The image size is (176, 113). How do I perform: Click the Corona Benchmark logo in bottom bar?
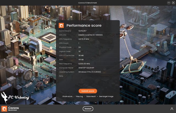tap(10, 109)
